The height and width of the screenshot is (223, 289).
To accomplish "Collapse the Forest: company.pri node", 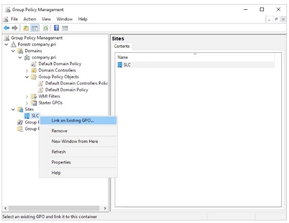I will (x=6, y=45).
